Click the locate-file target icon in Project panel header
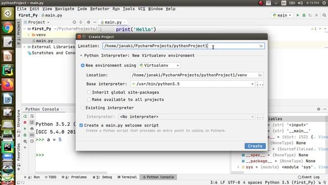The image size is (328, 185). [x=74, y=22]
